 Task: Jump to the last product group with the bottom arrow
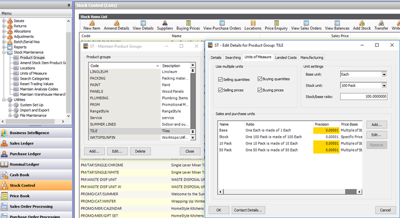coord(193,137)
